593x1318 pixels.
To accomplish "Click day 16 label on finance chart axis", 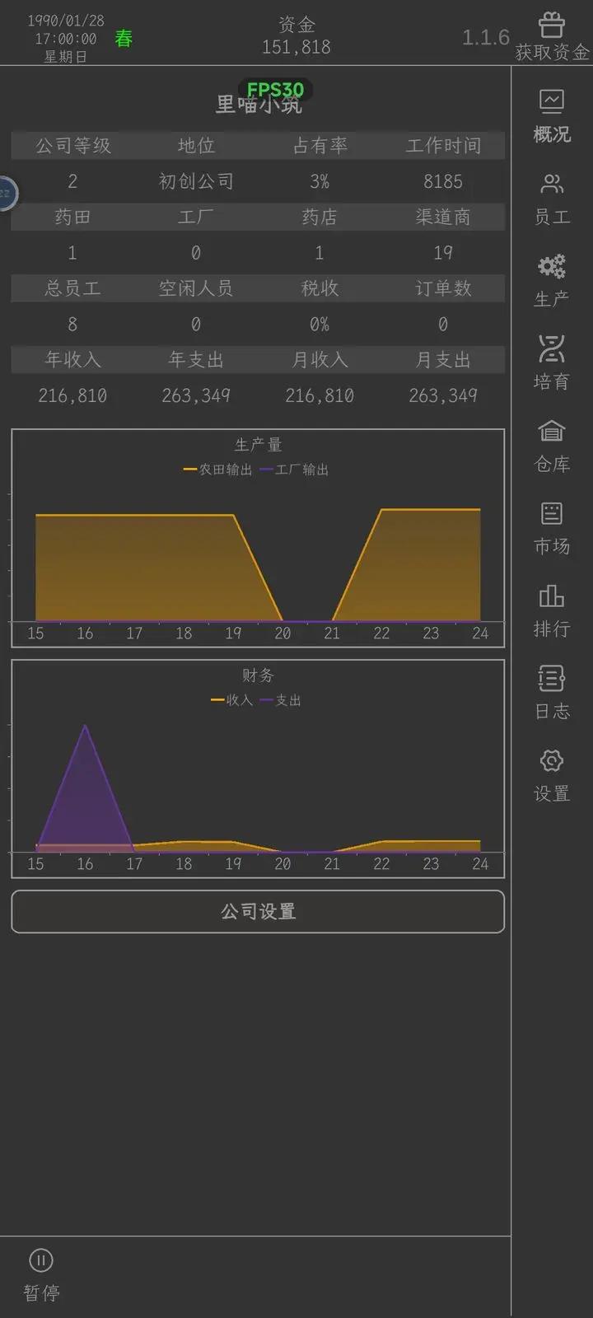I will 85,864.
